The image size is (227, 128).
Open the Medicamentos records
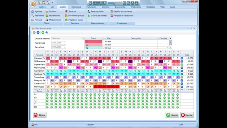point(54,20)
